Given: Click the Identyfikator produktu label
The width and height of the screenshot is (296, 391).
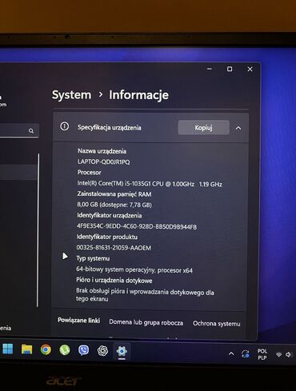Looking at the screenshot, I should coord(107,237).
